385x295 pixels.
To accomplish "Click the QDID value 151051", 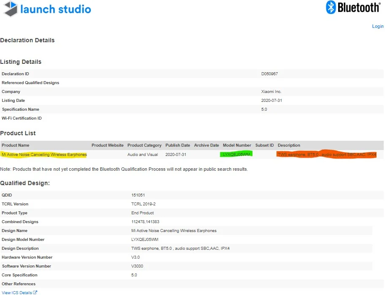I will coord(138,195).
